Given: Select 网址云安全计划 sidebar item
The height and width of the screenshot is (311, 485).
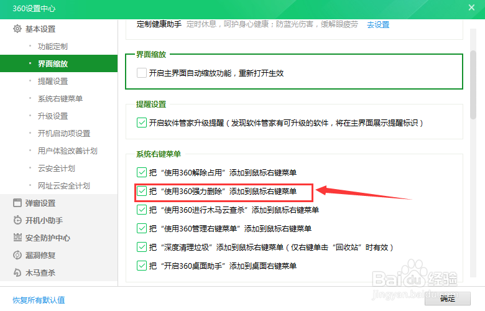Looking at the screenshot, I should (63, 186).
